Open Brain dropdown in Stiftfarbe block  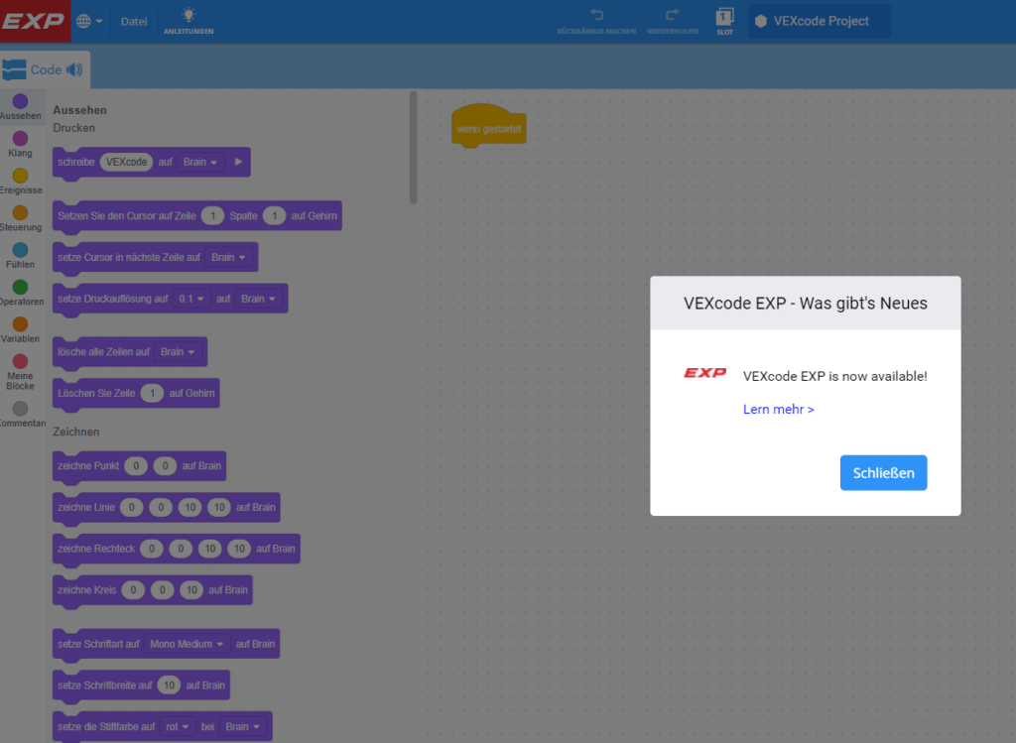click(243, 727)
